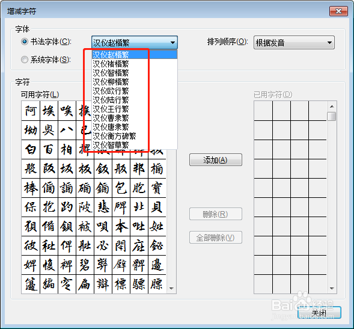Click first empty cell in 已用字符 grid
This screenshot has height=329, width=354.
(x=263, y=111)
